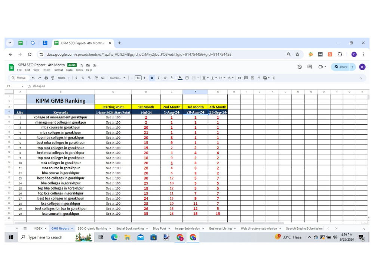Decrease decimal places icon

tap(89, 78)
